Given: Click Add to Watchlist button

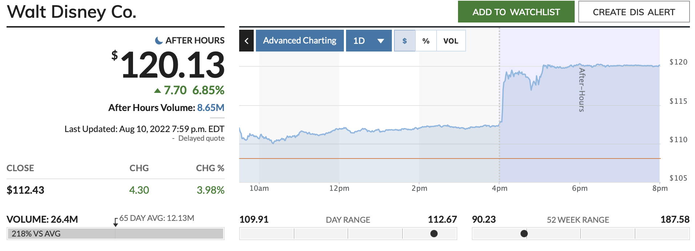Looking at the screenshot, I should click(x=516, y=12).
